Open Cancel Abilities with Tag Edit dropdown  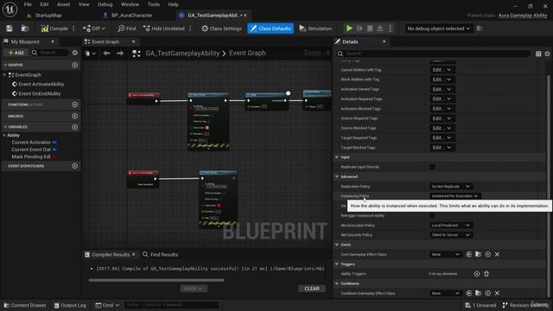pos(442,70)
